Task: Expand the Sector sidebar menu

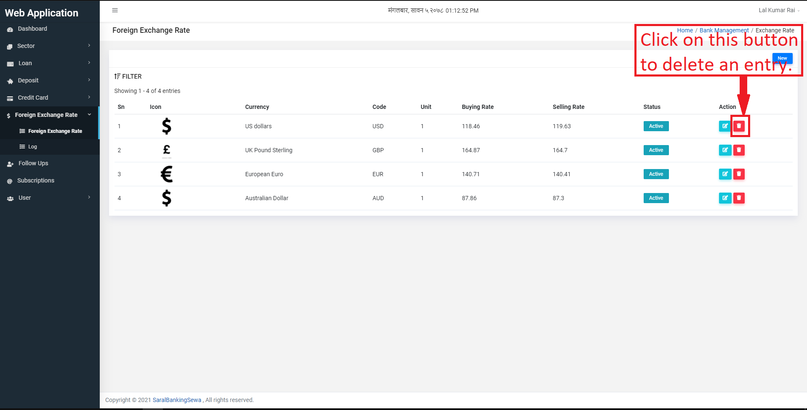Action: click(x=50, y=46)
